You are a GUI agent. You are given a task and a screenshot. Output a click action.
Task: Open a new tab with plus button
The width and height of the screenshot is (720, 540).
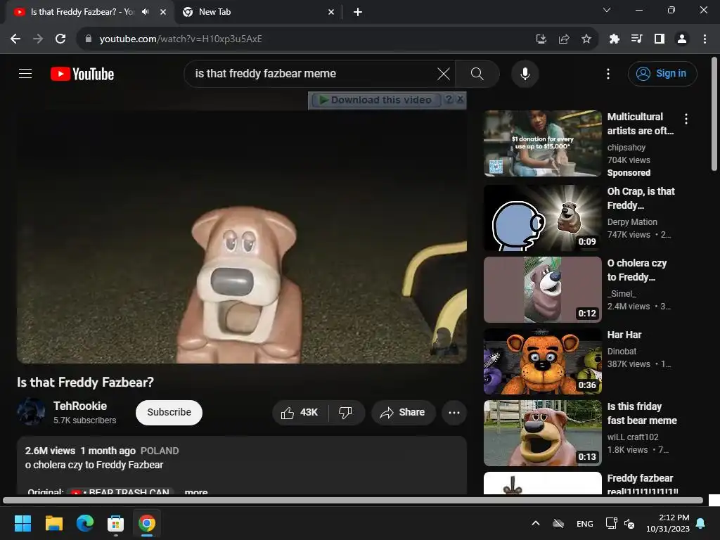[358, 12]
